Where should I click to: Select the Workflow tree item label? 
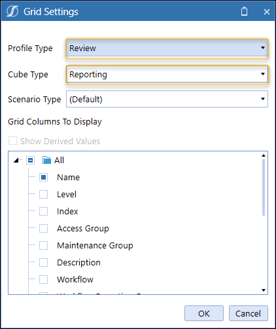(x=75, y=280)
